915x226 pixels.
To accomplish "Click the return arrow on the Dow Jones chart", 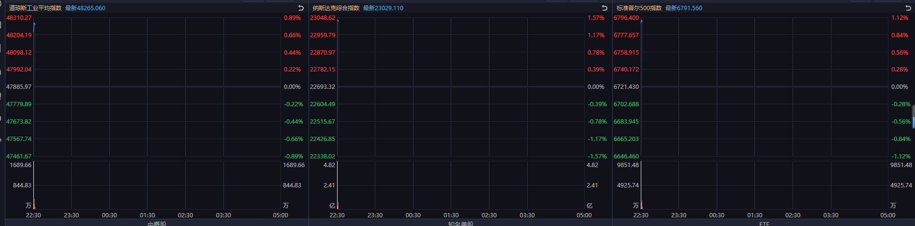I will 301,8.
